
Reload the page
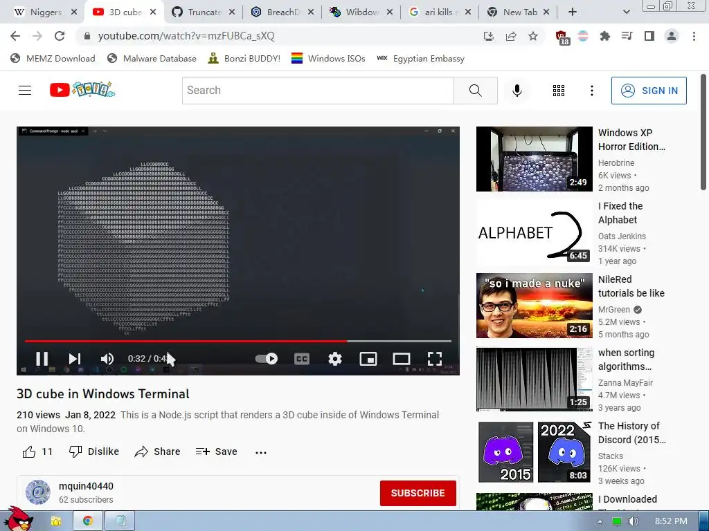[60, 36]
